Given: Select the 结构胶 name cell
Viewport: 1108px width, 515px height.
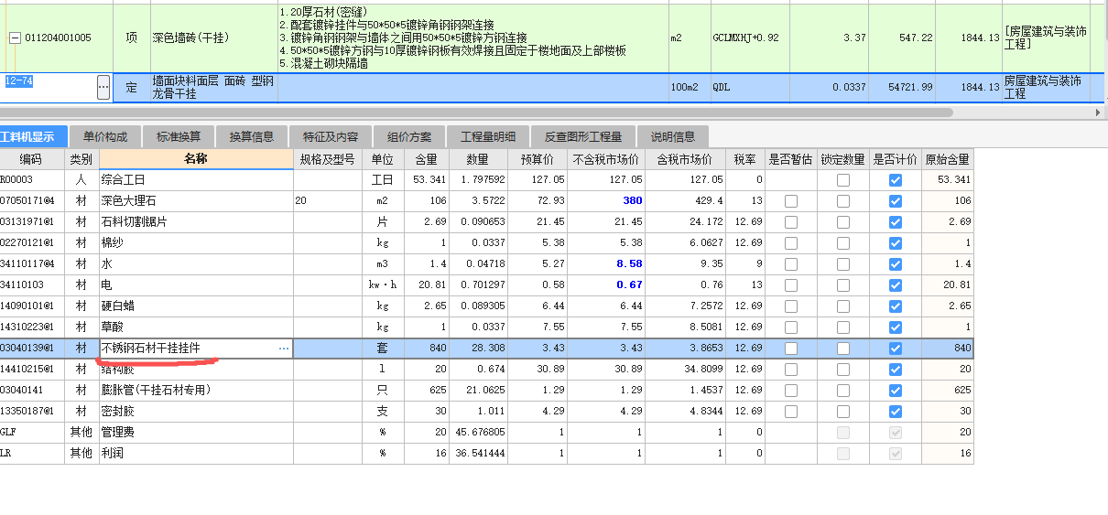Looking at the screenshot, I should coord(196,370).
